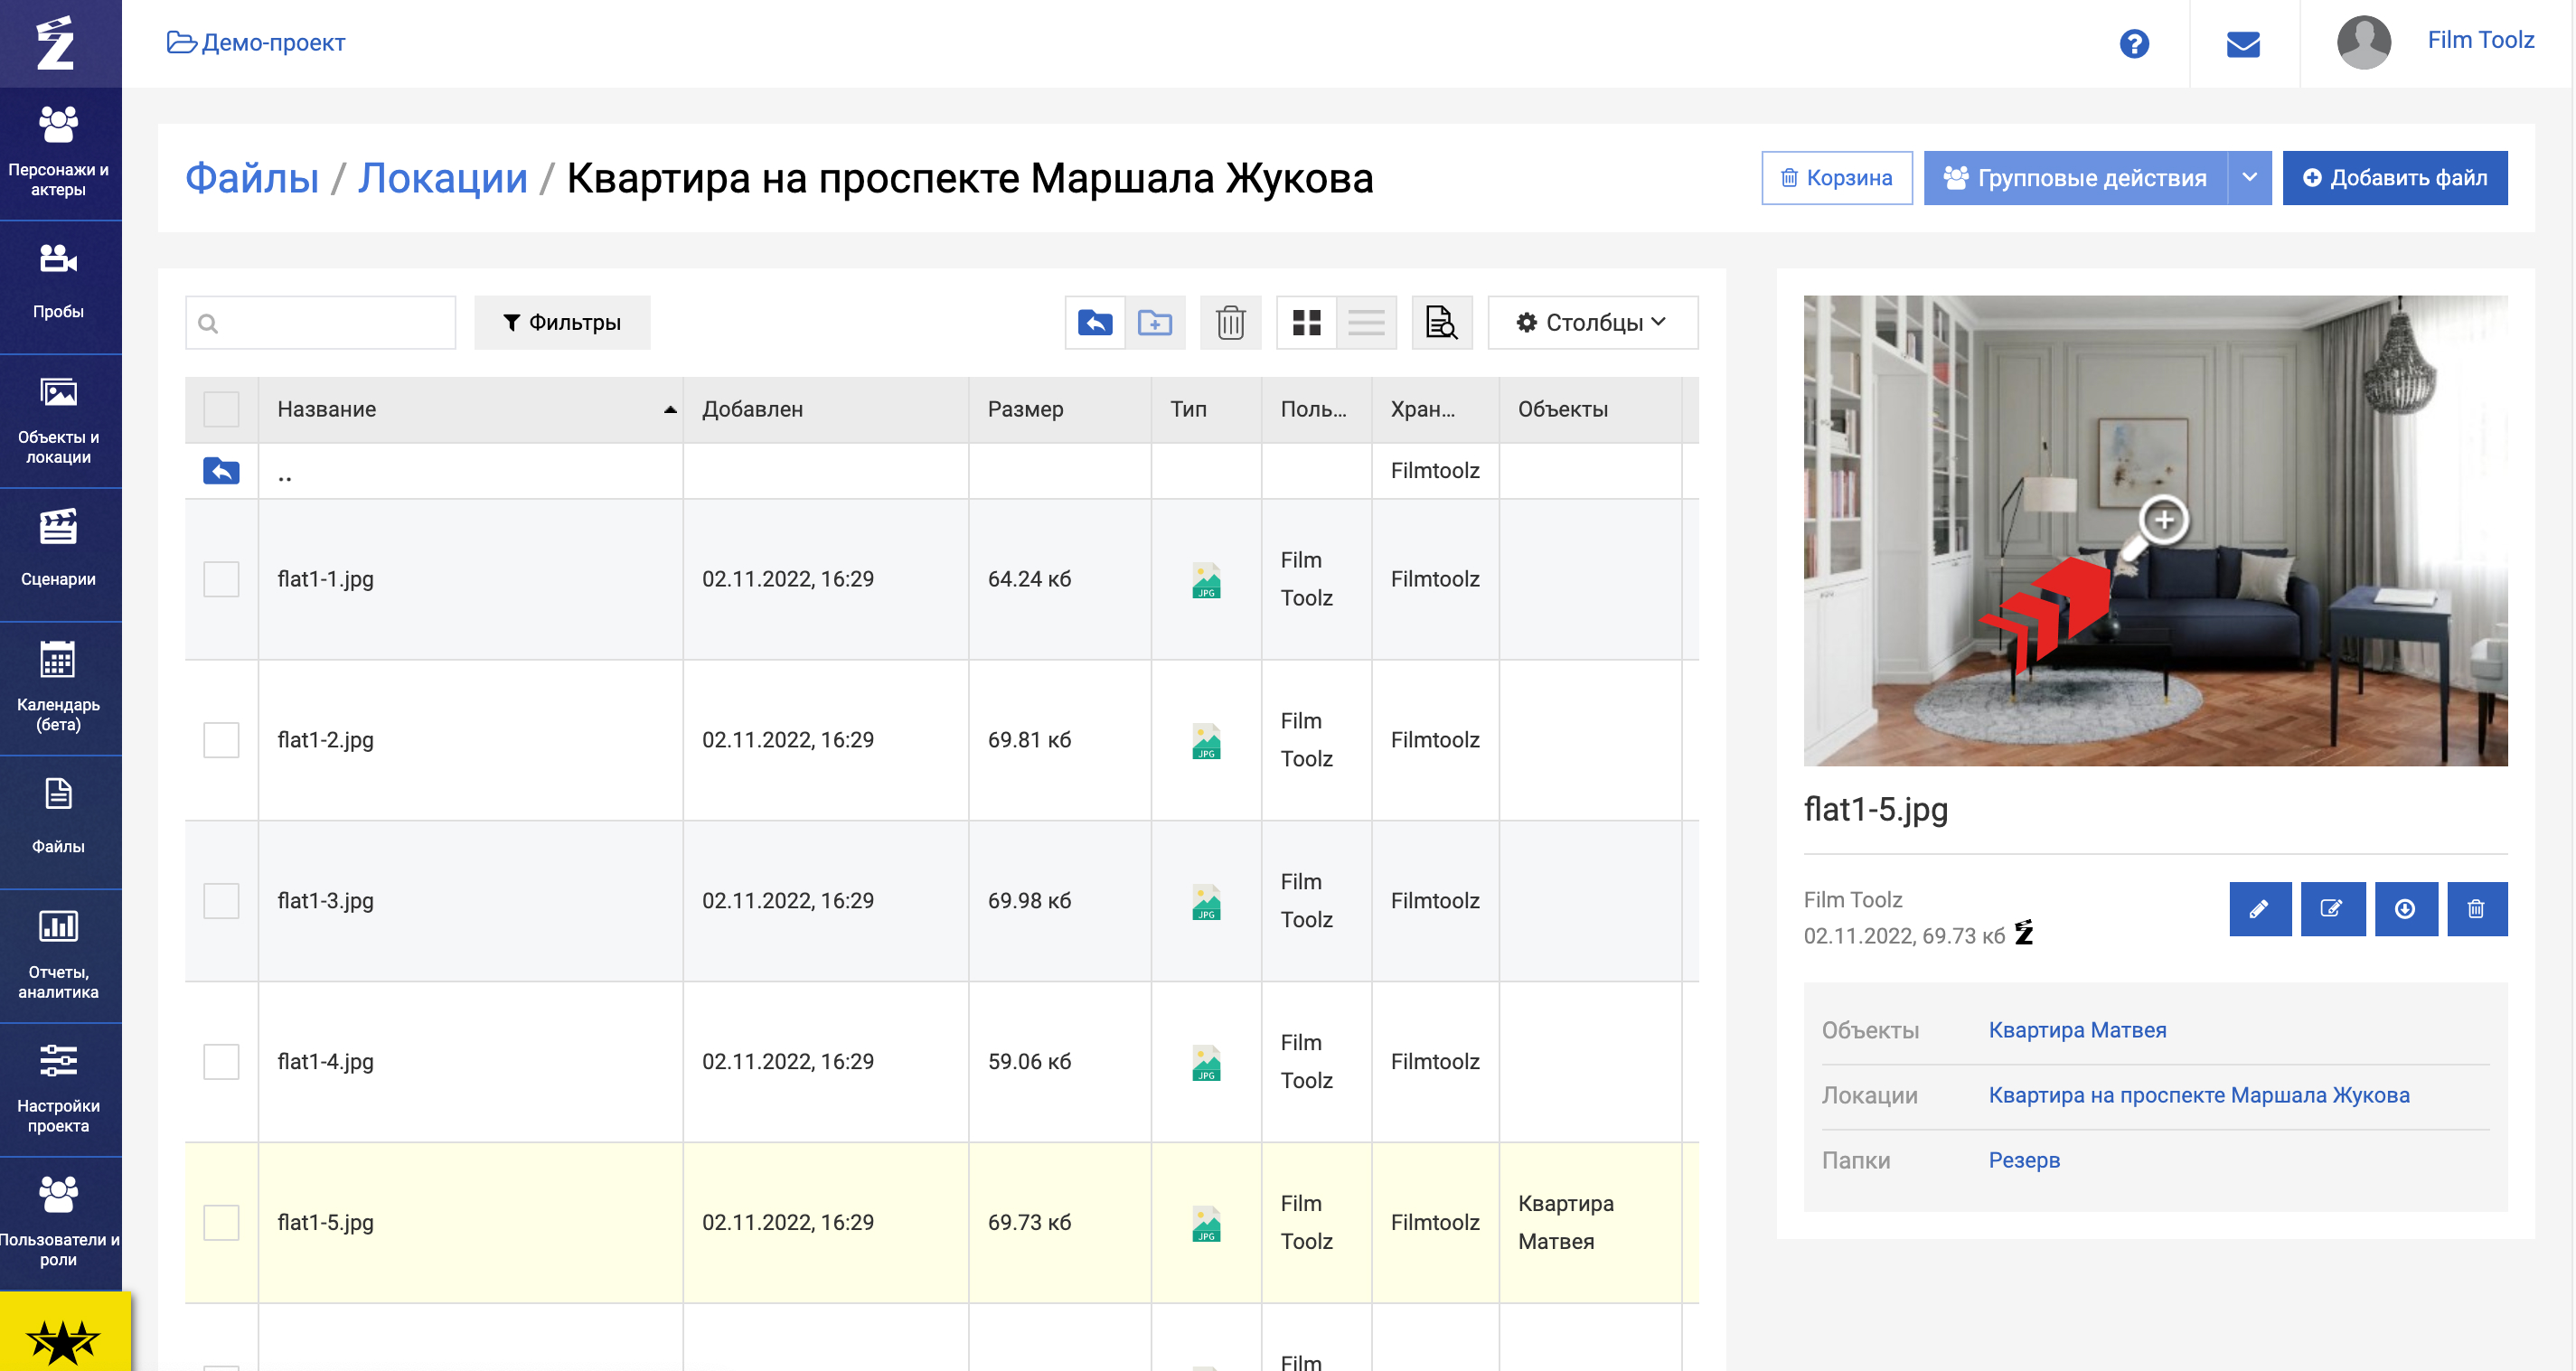The height and width of the screenshot is (1371, 2576).
Task: Check the box for flat1-5.jpg
Action: pyautogui.click(x=221, y=1223)
